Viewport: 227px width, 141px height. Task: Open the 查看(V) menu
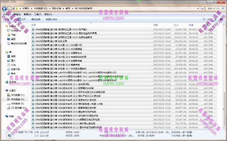(27, 14)
